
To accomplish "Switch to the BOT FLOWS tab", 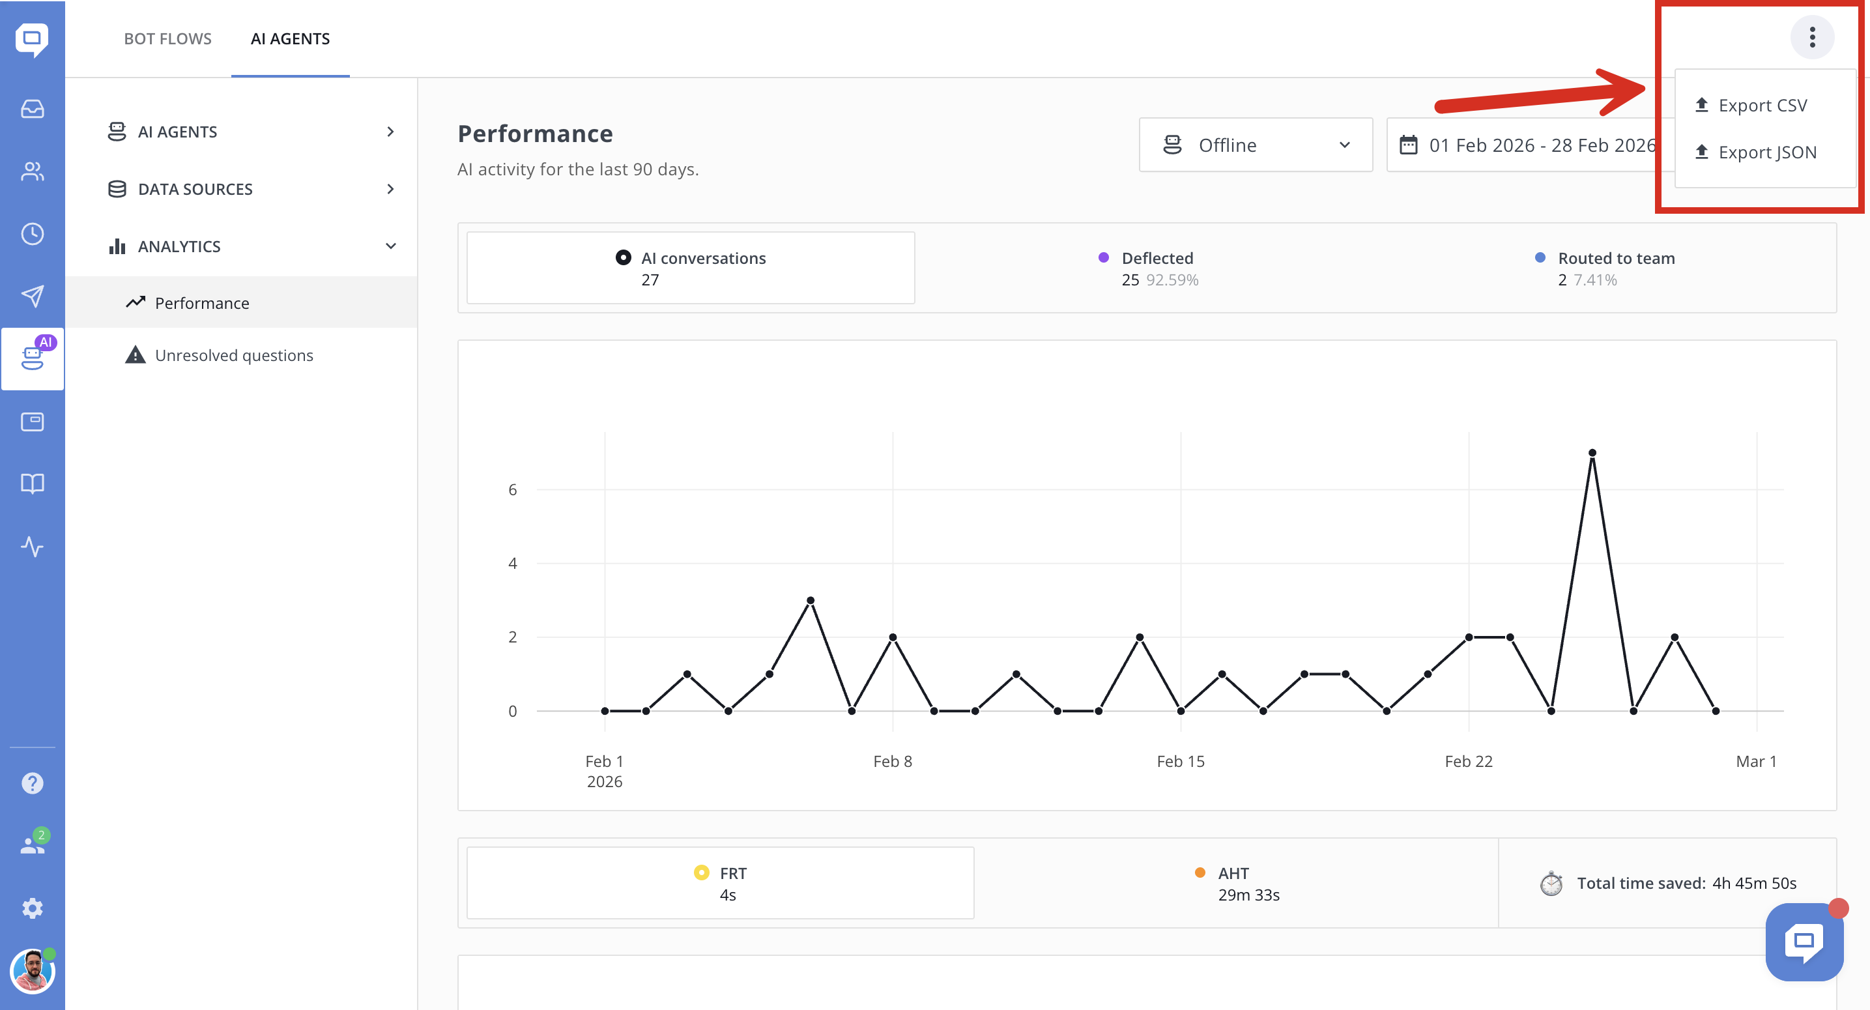I will 167,38.
